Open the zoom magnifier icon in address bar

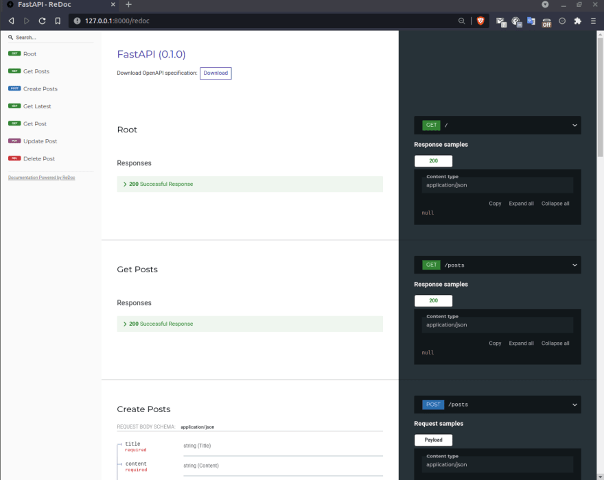tap(461, 21)
